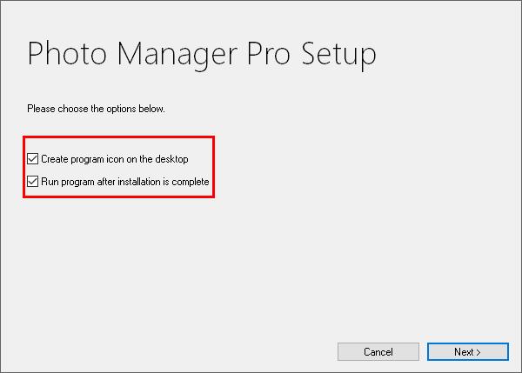
Task: Disable launching the program after installation
Action: click(33, 182)
